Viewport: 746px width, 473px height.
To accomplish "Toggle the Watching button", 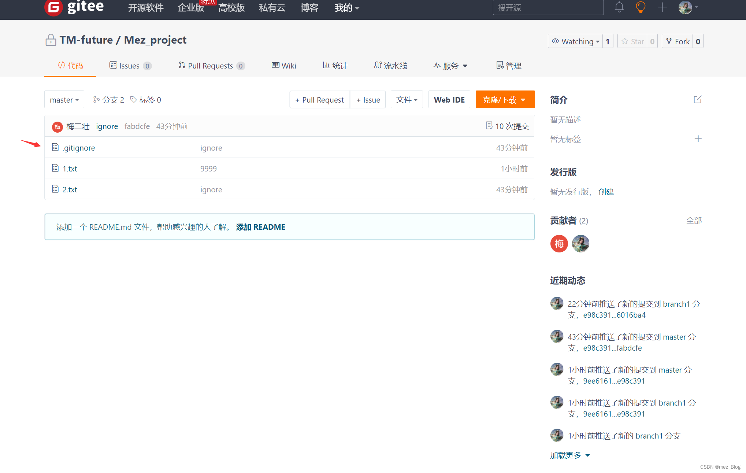I will (576, 41).
